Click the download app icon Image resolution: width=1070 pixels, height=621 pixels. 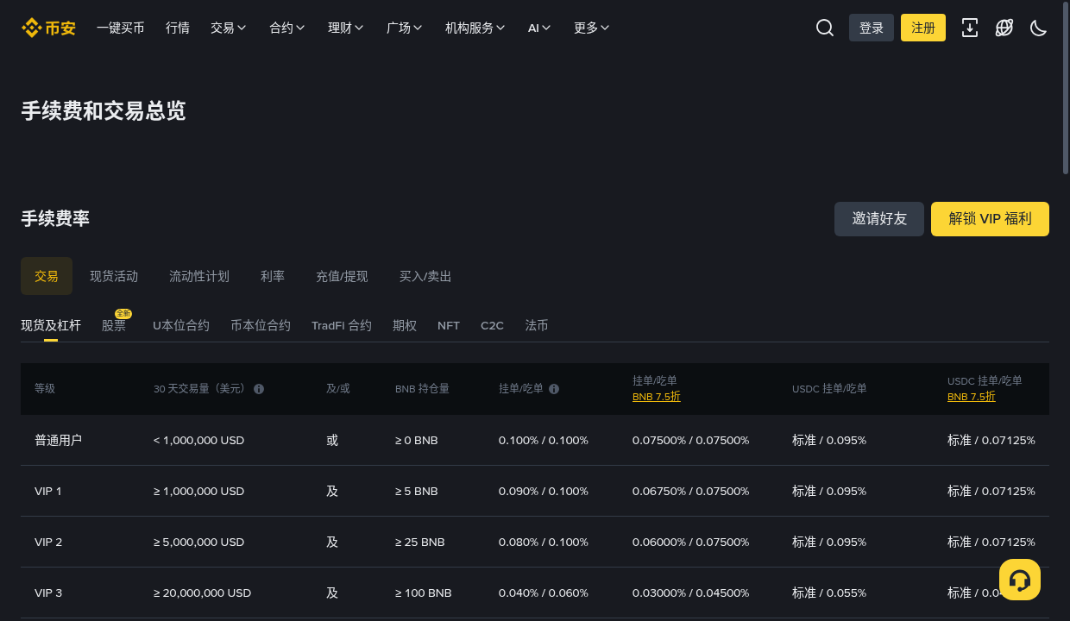[970, 28]
